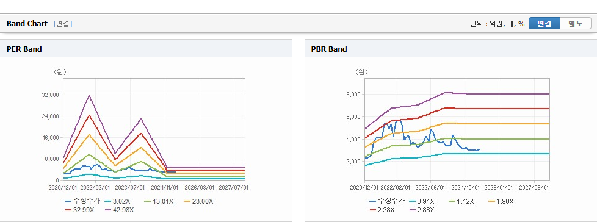Click the Band Chart heading

pos(27,24)
